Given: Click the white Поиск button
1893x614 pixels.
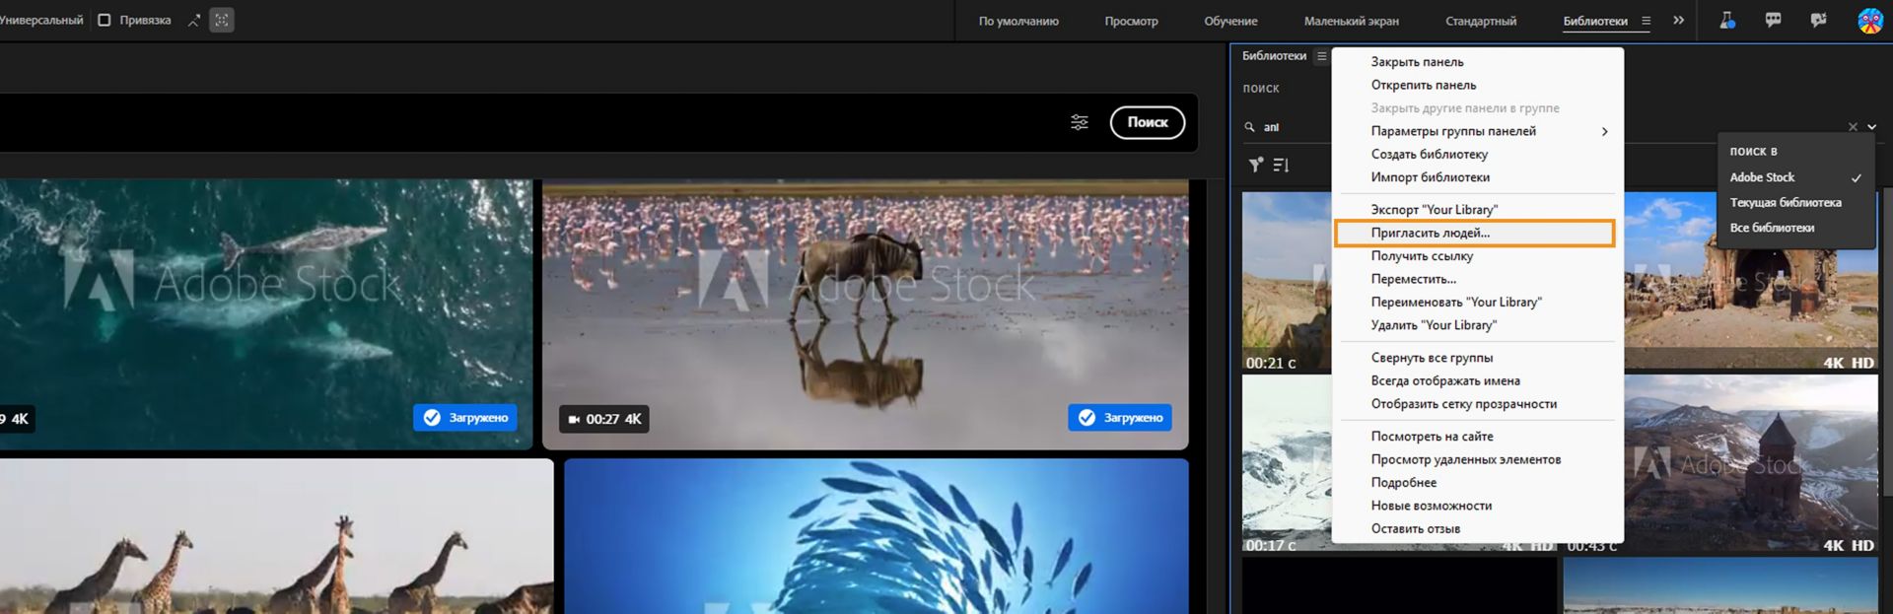Looking at the screenshot, I should click(x=1148, y=122).
